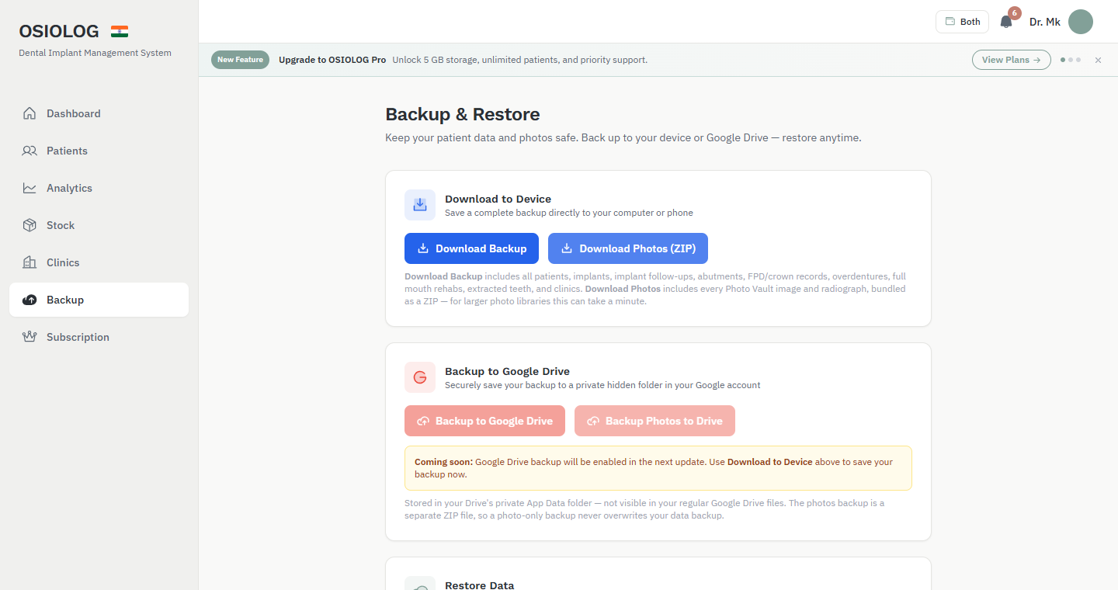The height and width of the screenshot is (590, 1118).
Task: Click Download Photos (ZIP) button
Action: coord(628,248)
